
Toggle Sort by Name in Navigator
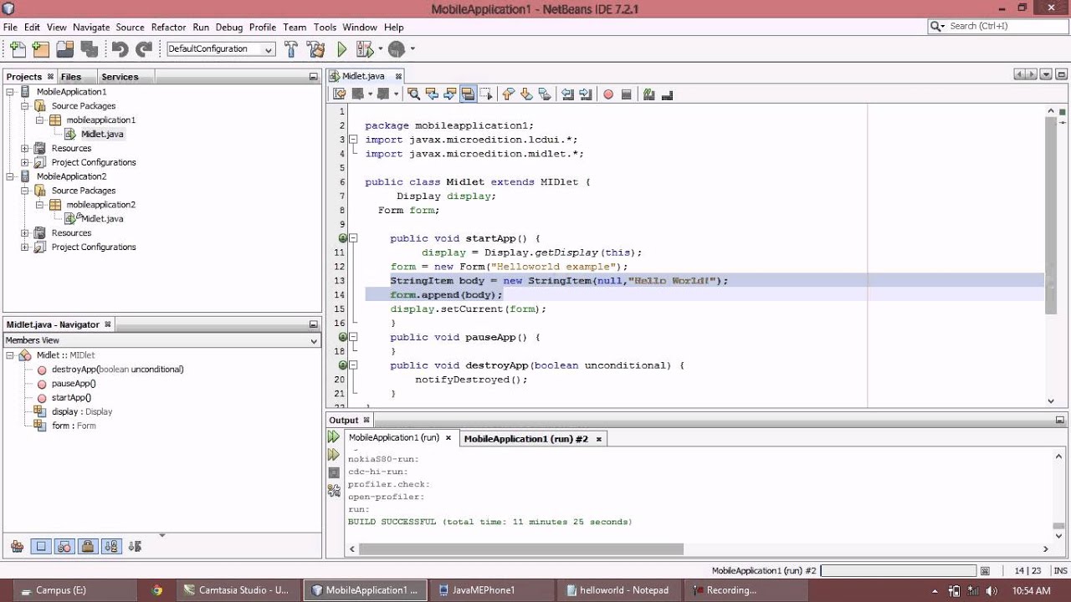click(110, 547)
